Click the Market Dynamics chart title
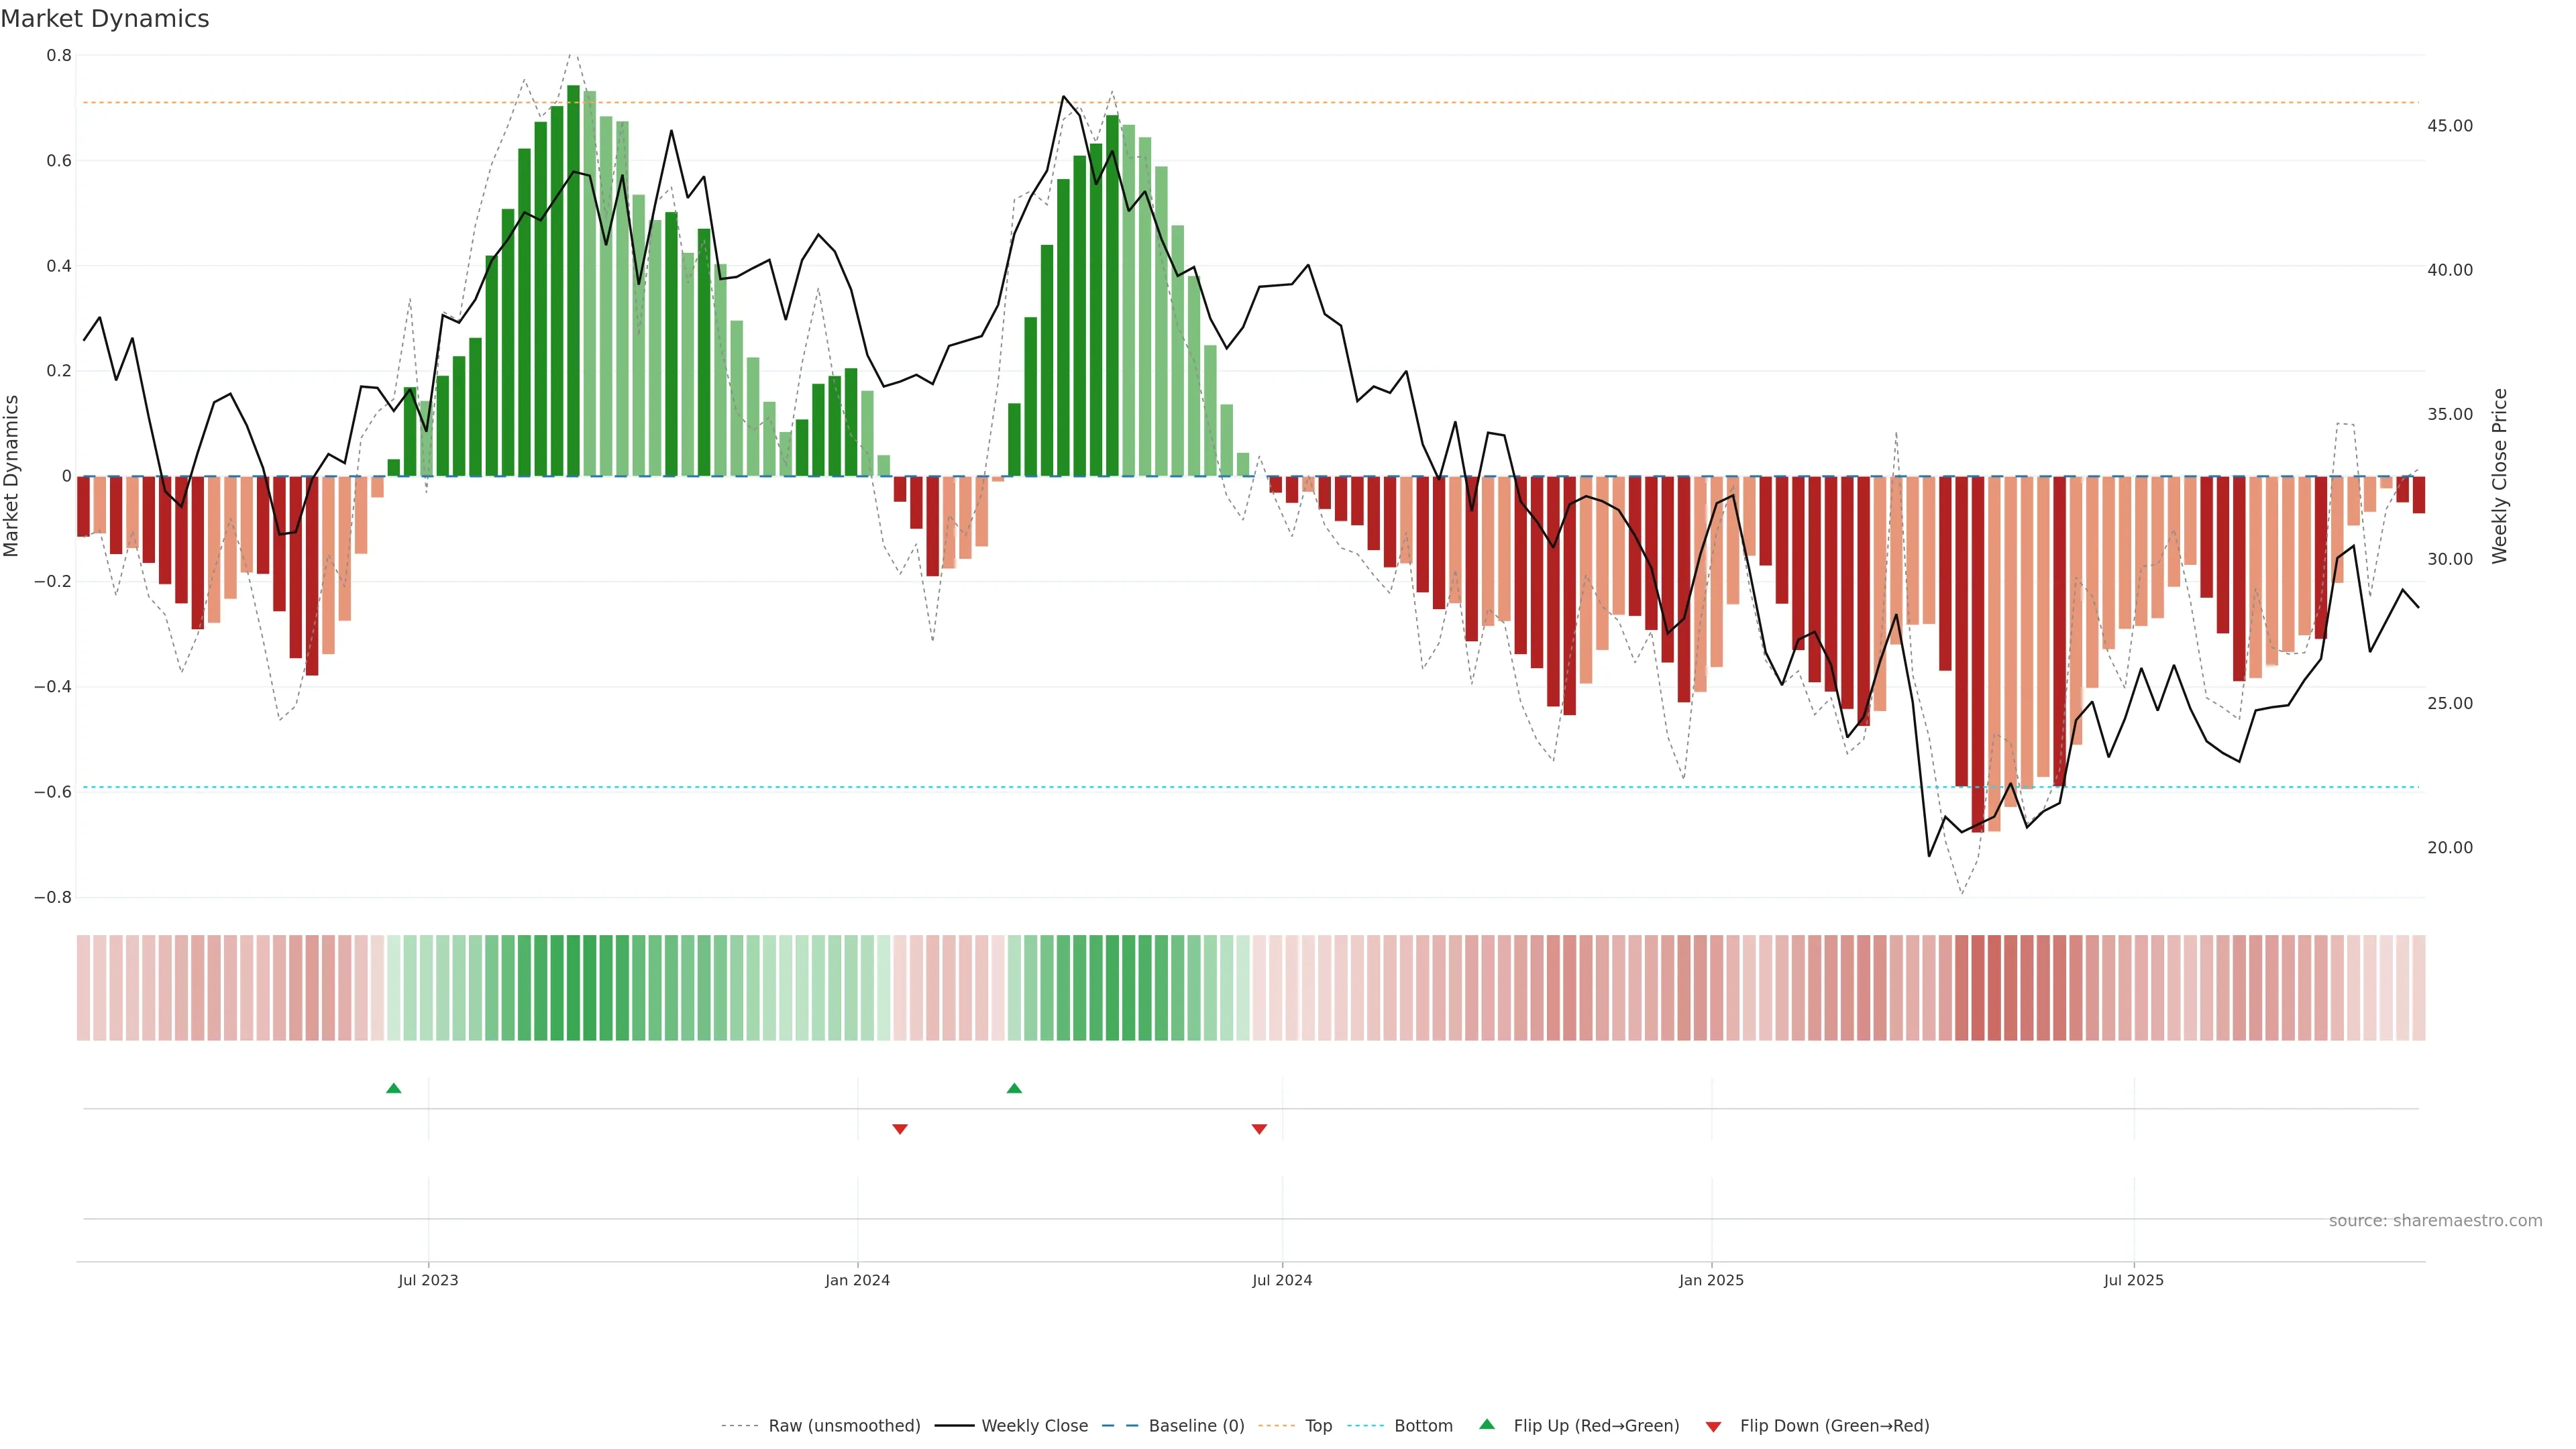Image resolution: width=2576 pixels, height=1449 pixels. pyautogui.click(x=105, y=19)
